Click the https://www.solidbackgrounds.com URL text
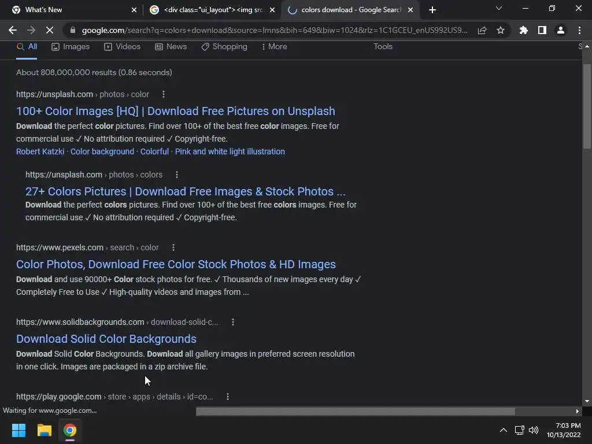The image size is (592, 444). tap(117, 322)
